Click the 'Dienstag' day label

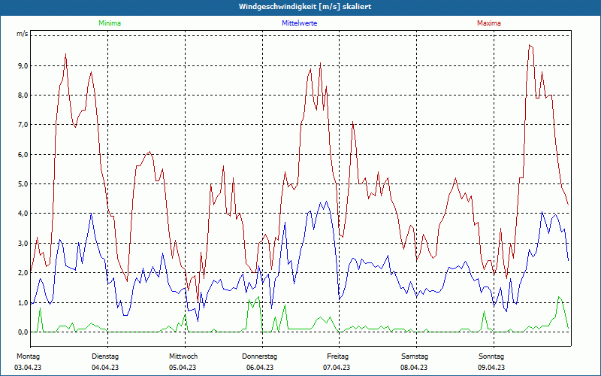tap(105, 356)
